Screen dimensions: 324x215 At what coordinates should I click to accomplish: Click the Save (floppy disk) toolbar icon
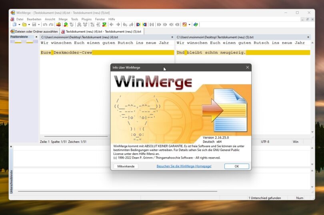click(x=34, y=25)
